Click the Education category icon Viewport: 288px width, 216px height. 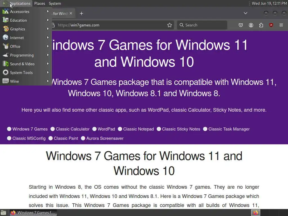click(6, 20)
